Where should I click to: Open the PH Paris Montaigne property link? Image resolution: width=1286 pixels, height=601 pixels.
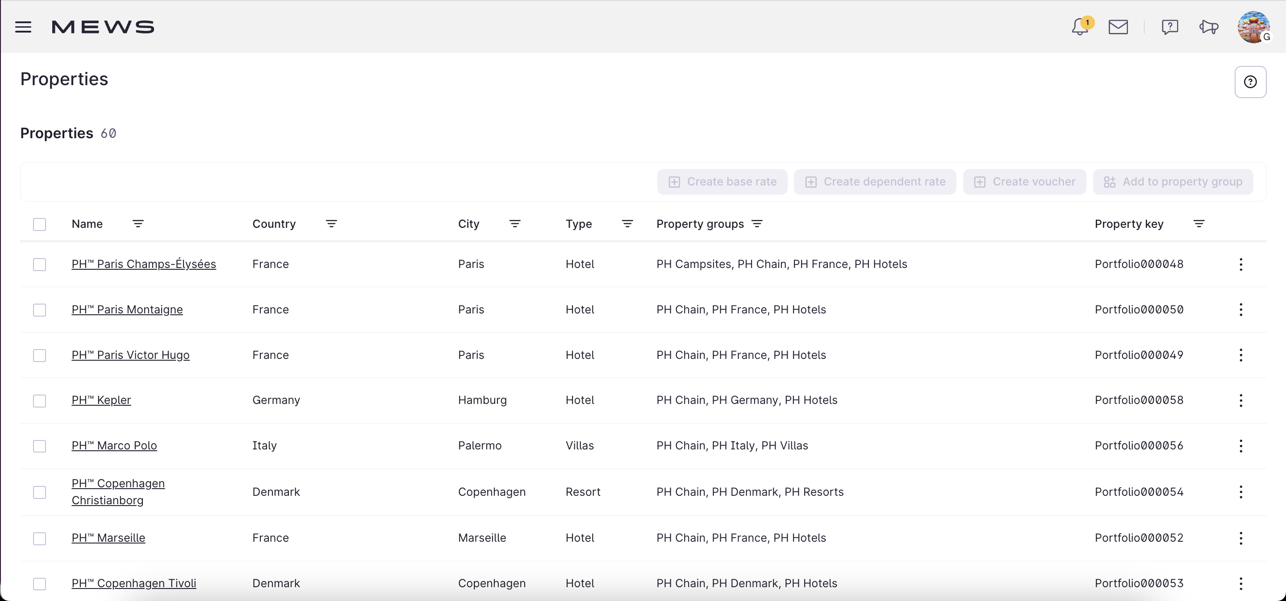pyautogui.click(x=127, y=309)
